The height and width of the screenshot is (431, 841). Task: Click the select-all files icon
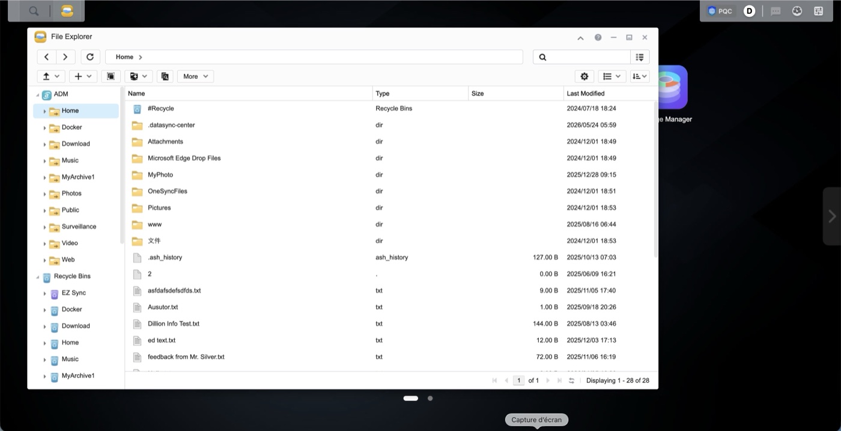111,76
